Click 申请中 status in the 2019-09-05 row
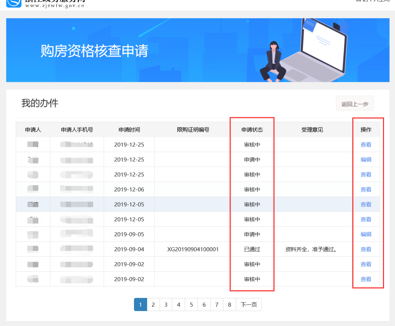This screenshot has height=326, width=395. [x=252, y=234]
